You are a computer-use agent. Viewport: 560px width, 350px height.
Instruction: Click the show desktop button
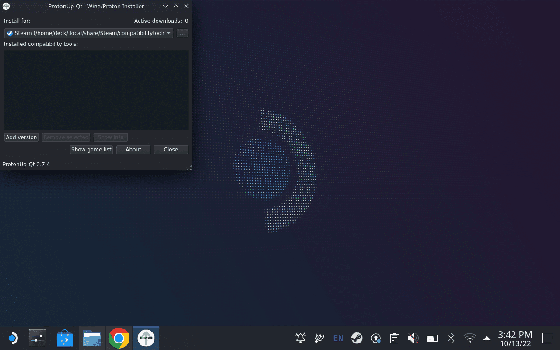pyautogui.click(x=548, y=338)
